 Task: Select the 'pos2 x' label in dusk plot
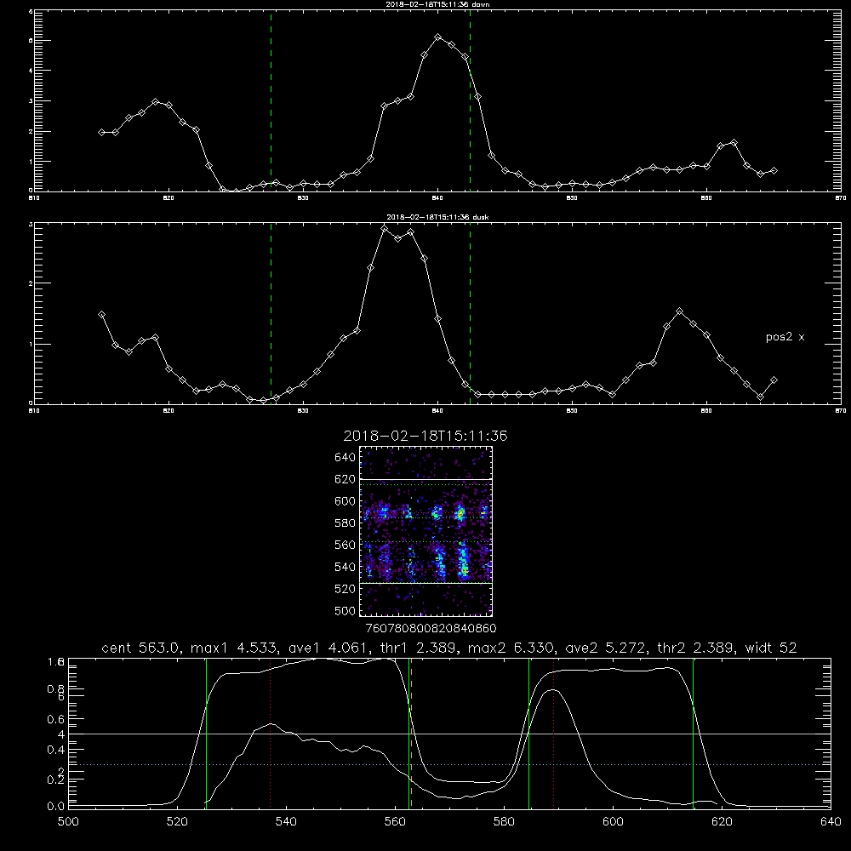click(785, 337)
